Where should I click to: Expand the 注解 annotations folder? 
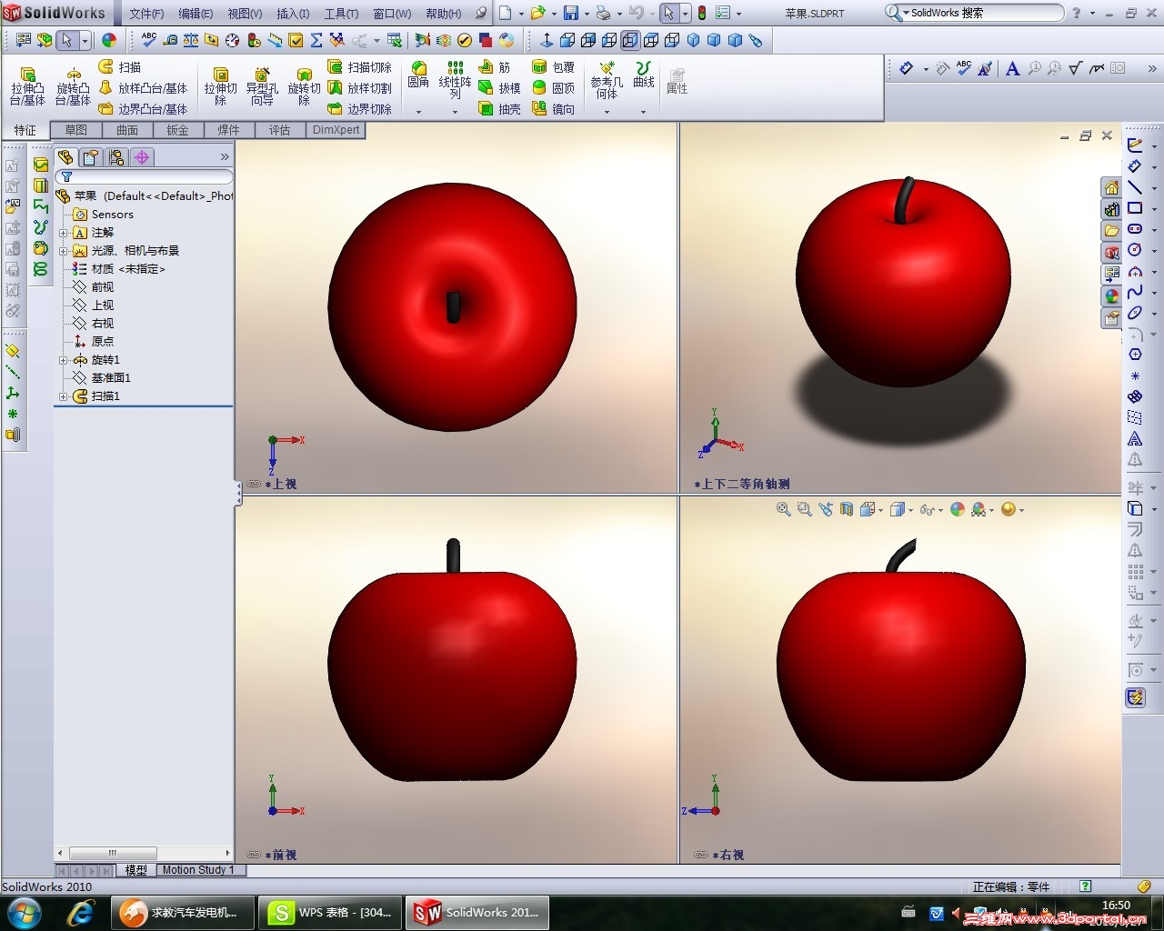(64, 233)
